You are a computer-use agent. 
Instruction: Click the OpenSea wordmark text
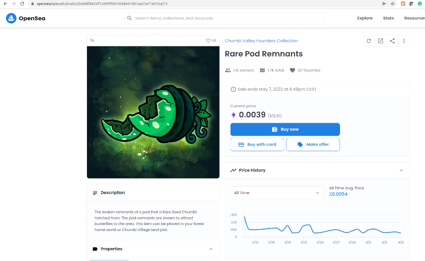pos(32,18)
